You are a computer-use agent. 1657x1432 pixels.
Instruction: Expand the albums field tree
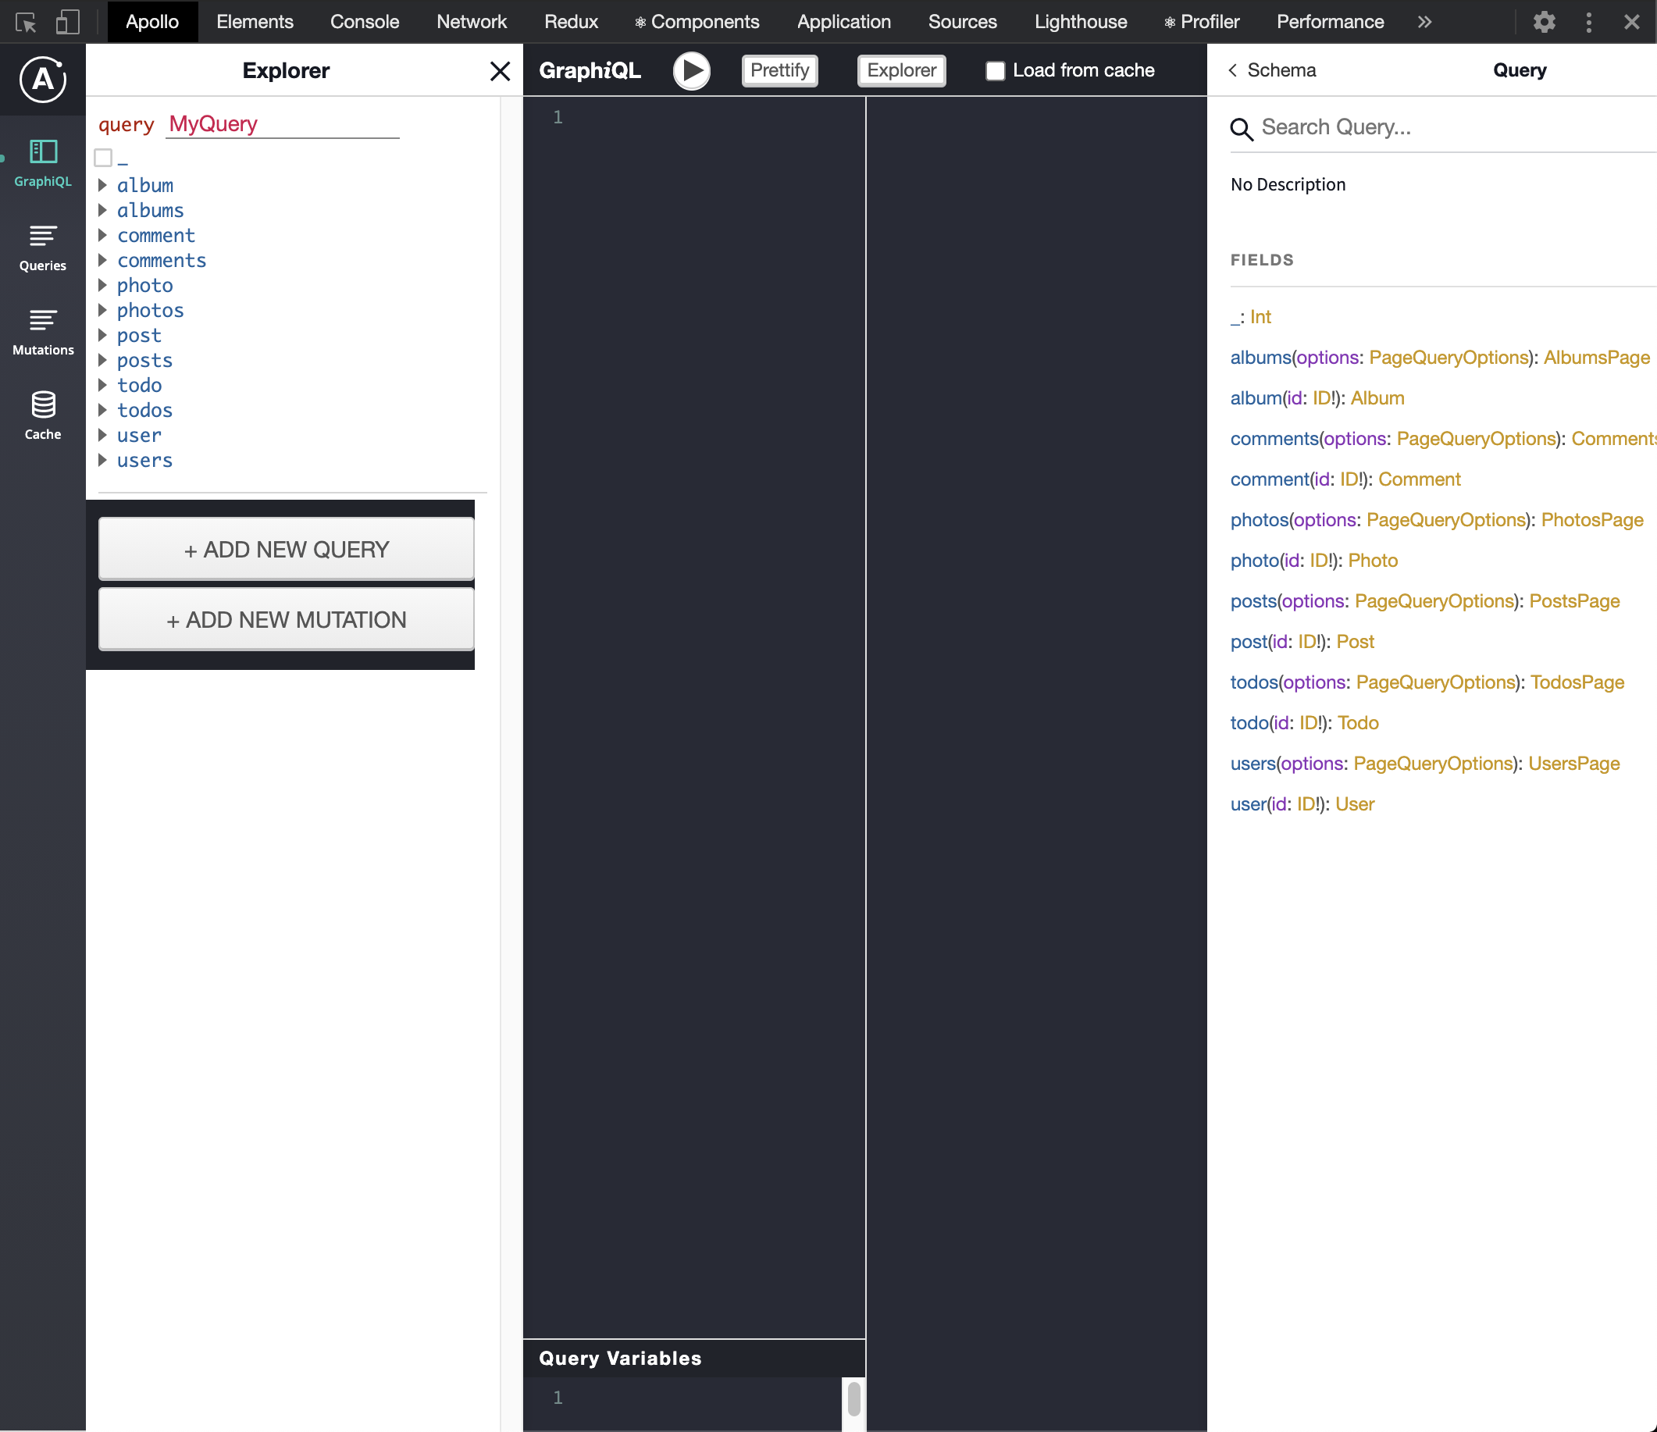point(102,210)
